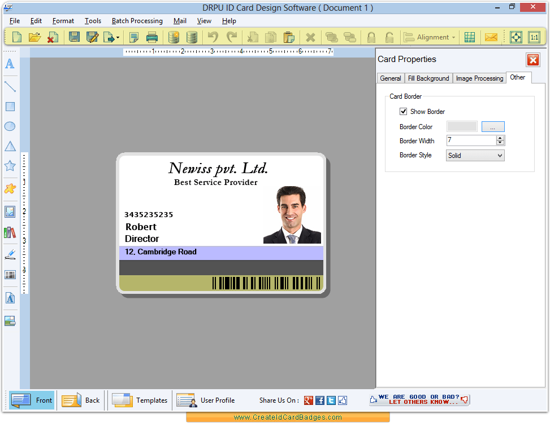
Task: Click the green database icon
Action: click(x=192, y=37)
